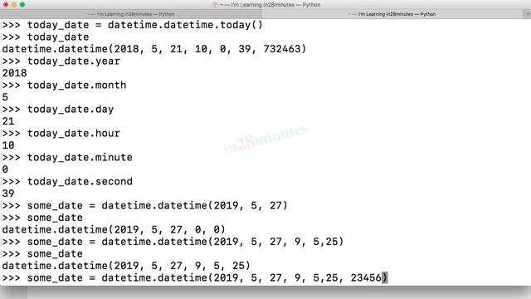The image size is (531, 299).
Task: Switch to the first Python terminal tab
Action: tap(131, 14)
